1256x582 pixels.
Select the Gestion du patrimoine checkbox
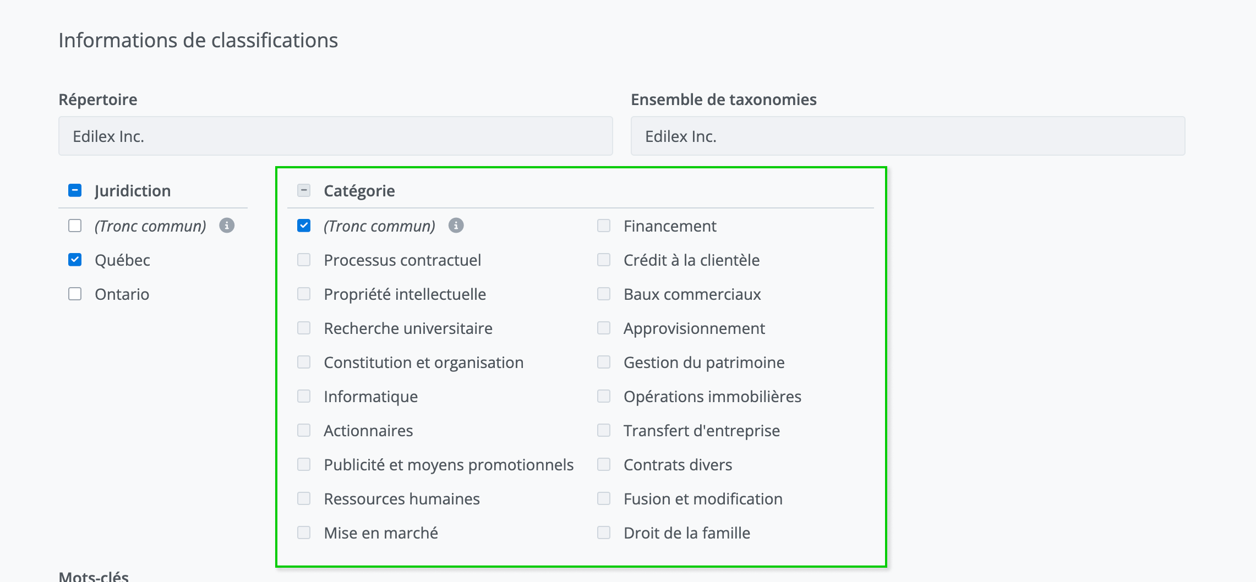pos(604,362)
